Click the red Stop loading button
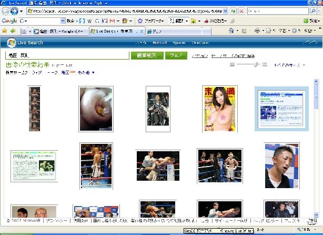The image size is (323, 235). 241,11
